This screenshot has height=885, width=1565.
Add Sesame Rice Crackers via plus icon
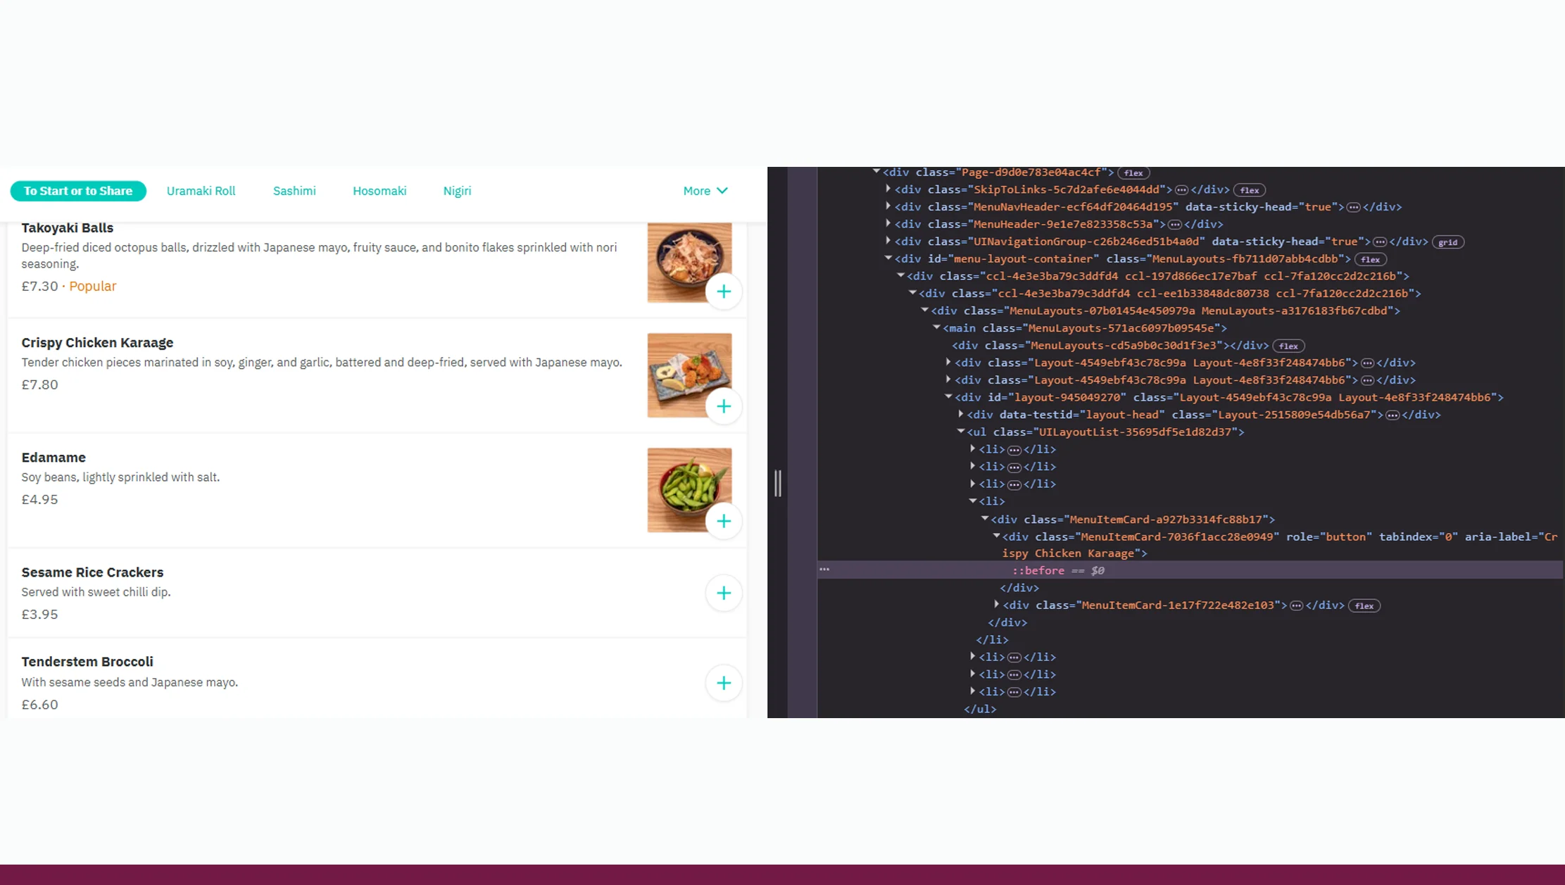point(724,593)
